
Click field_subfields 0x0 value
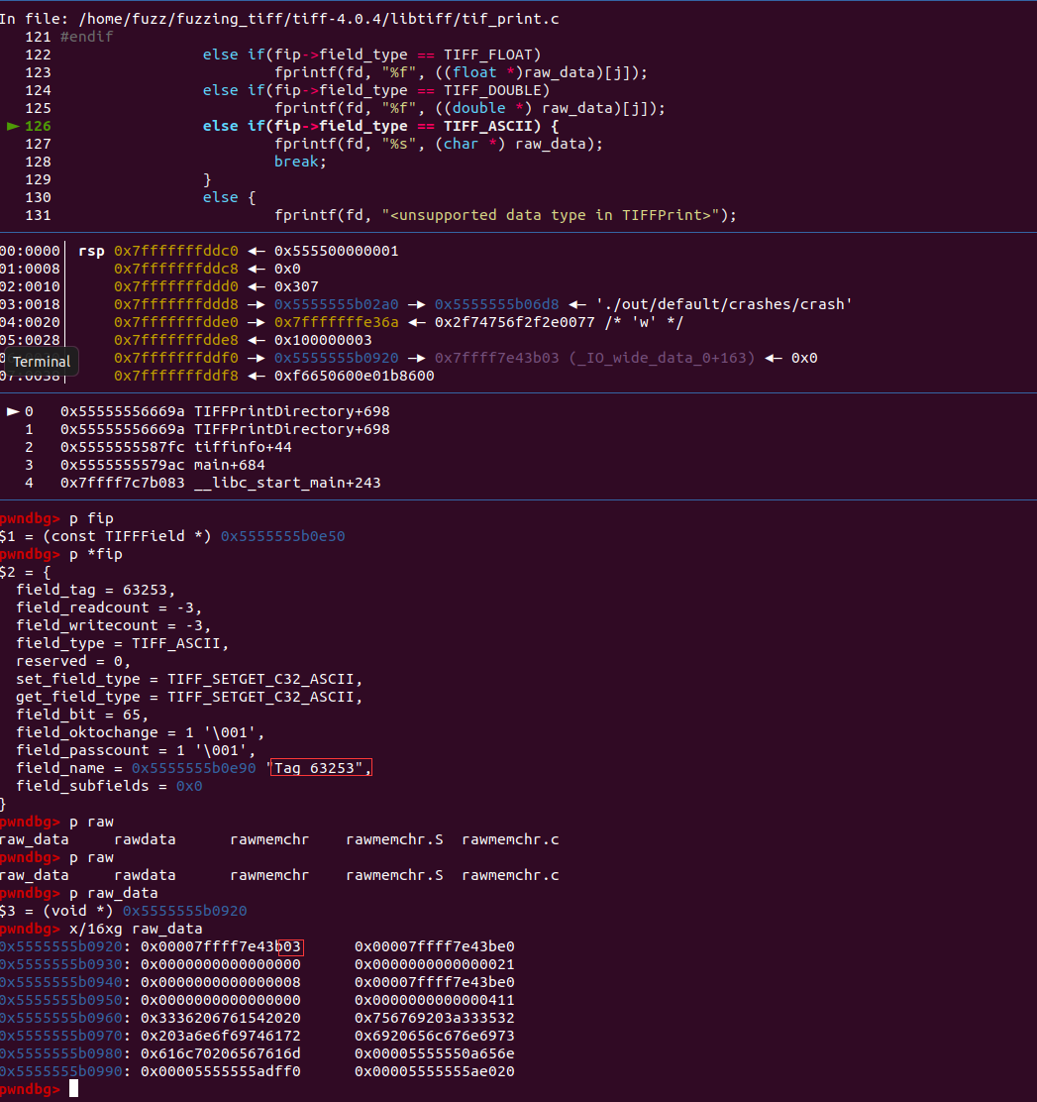[x=189, y=787]
